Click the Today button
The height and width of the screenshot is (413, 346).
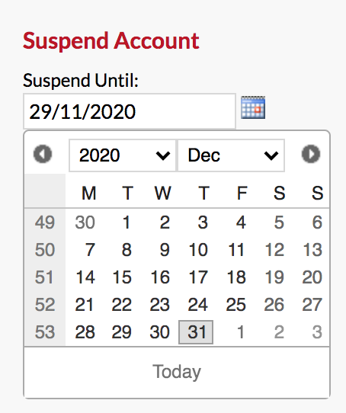pos(177,372)
